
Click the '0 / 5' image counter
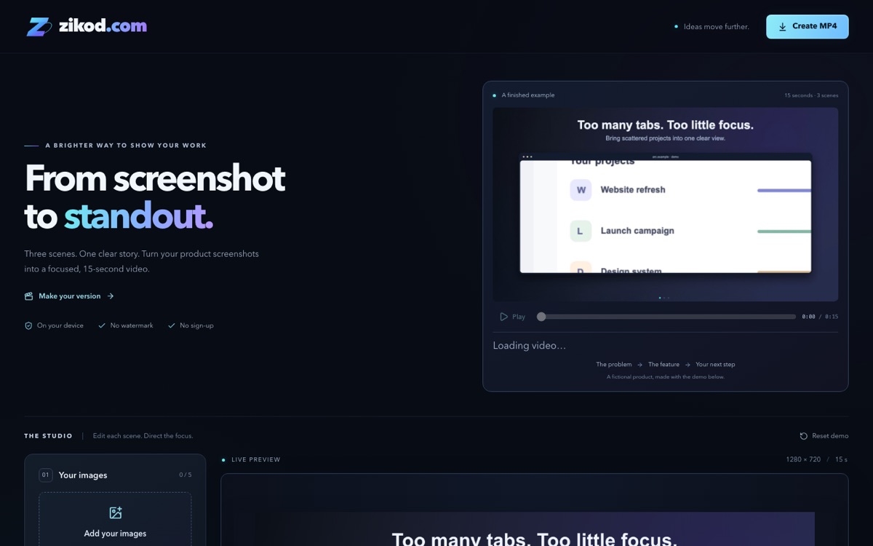pos(186,475)
